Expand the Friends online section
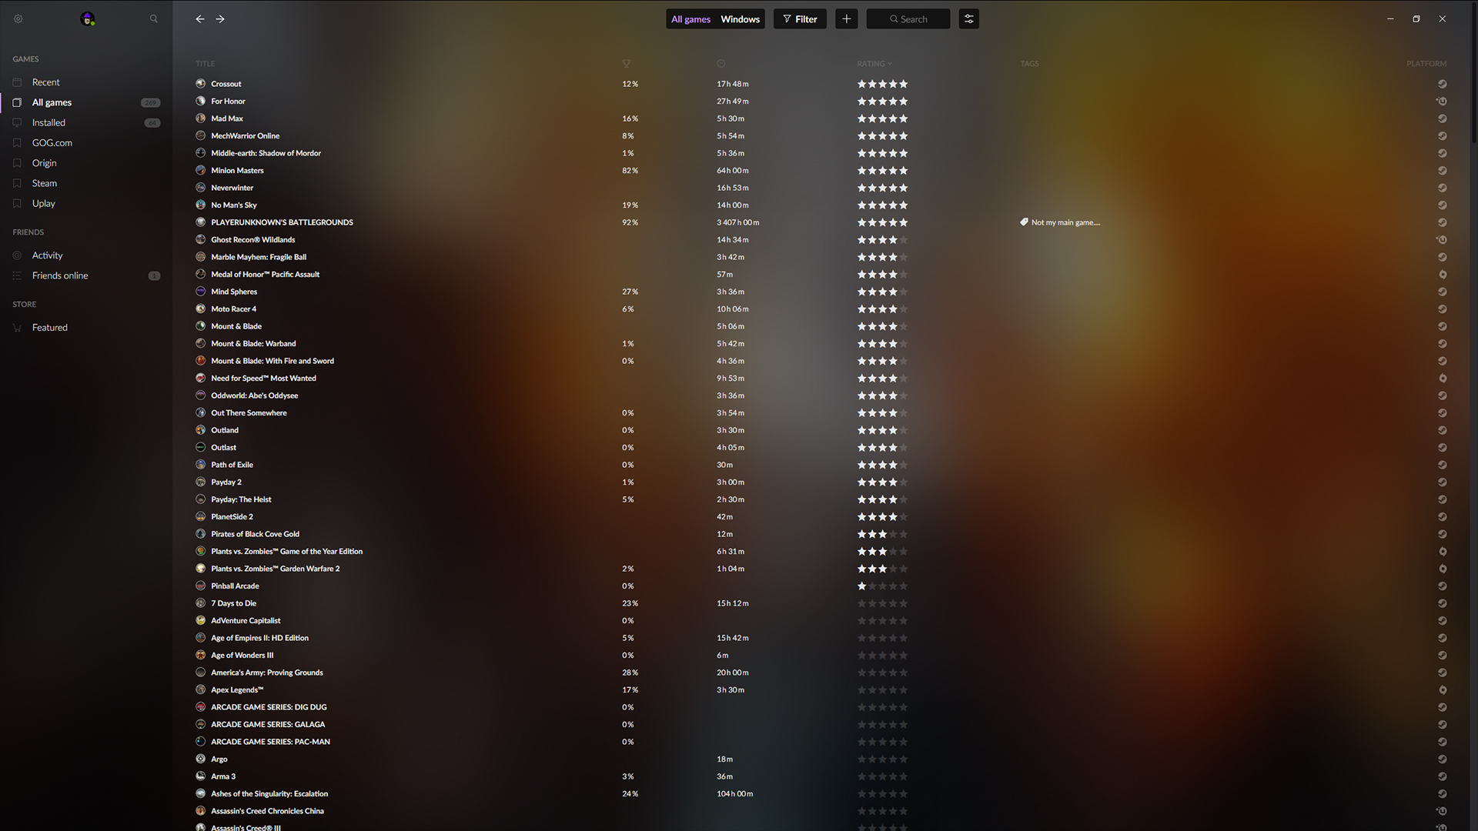The height and width of the screenshot is (831, 1478). pos(60,275)
